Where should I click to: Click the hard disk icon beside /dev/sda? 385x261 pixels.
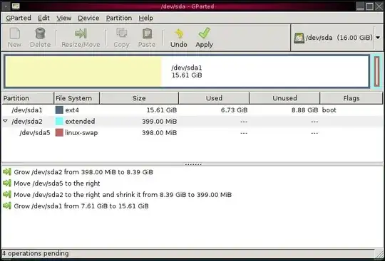point(299,38)
